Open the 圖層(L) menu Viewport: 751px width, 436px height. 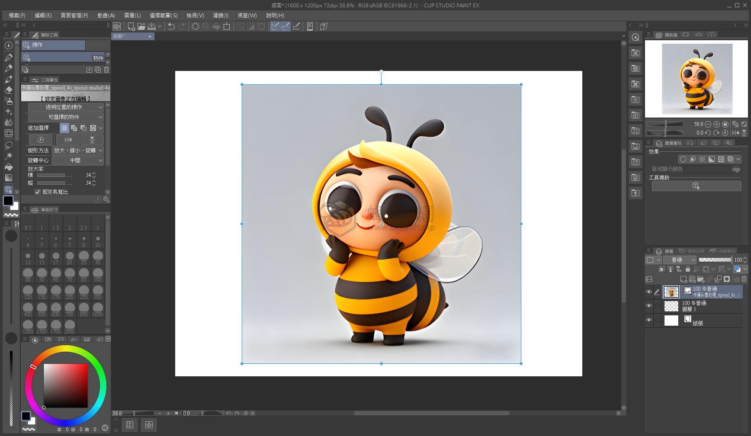[132, 15]
